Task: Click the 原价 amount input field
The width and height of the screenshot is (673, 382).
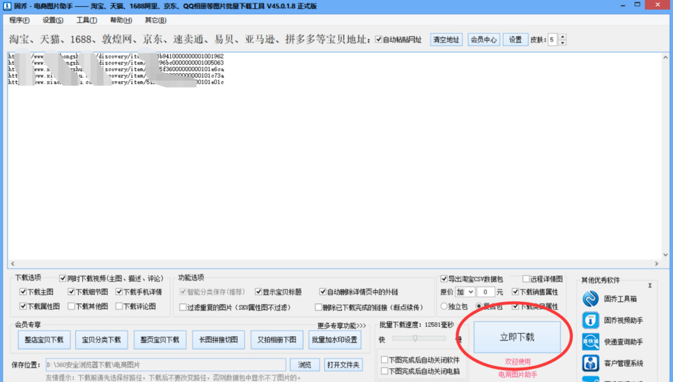Action: coord(485,292)
